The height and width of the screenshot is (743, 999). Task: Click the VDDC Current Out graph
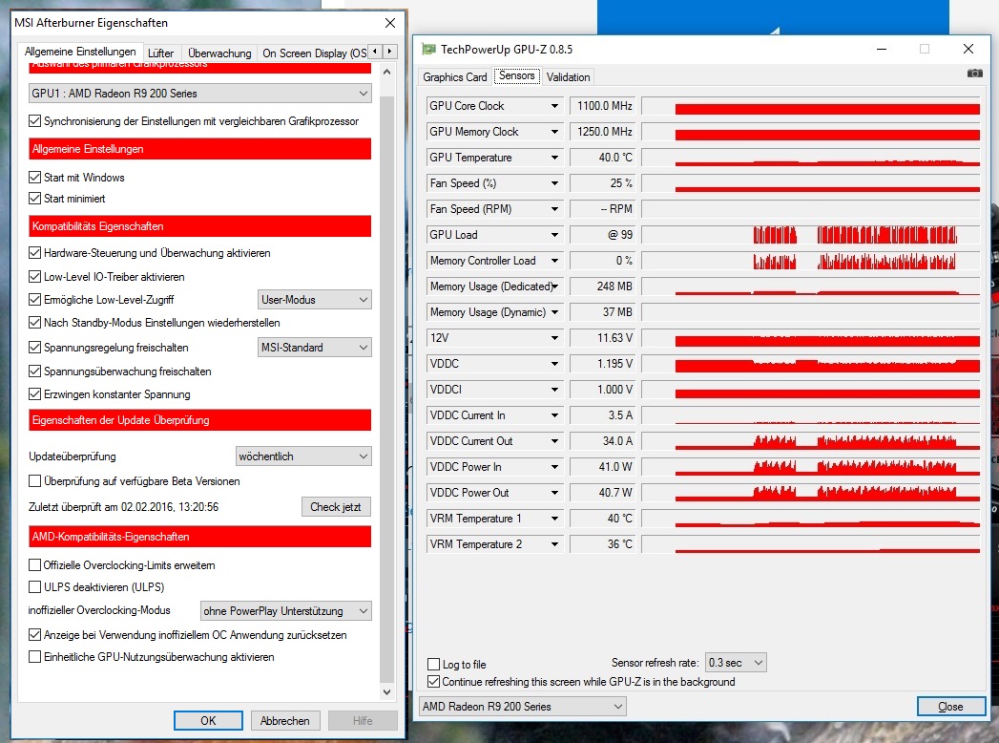(x=810, y=440)
